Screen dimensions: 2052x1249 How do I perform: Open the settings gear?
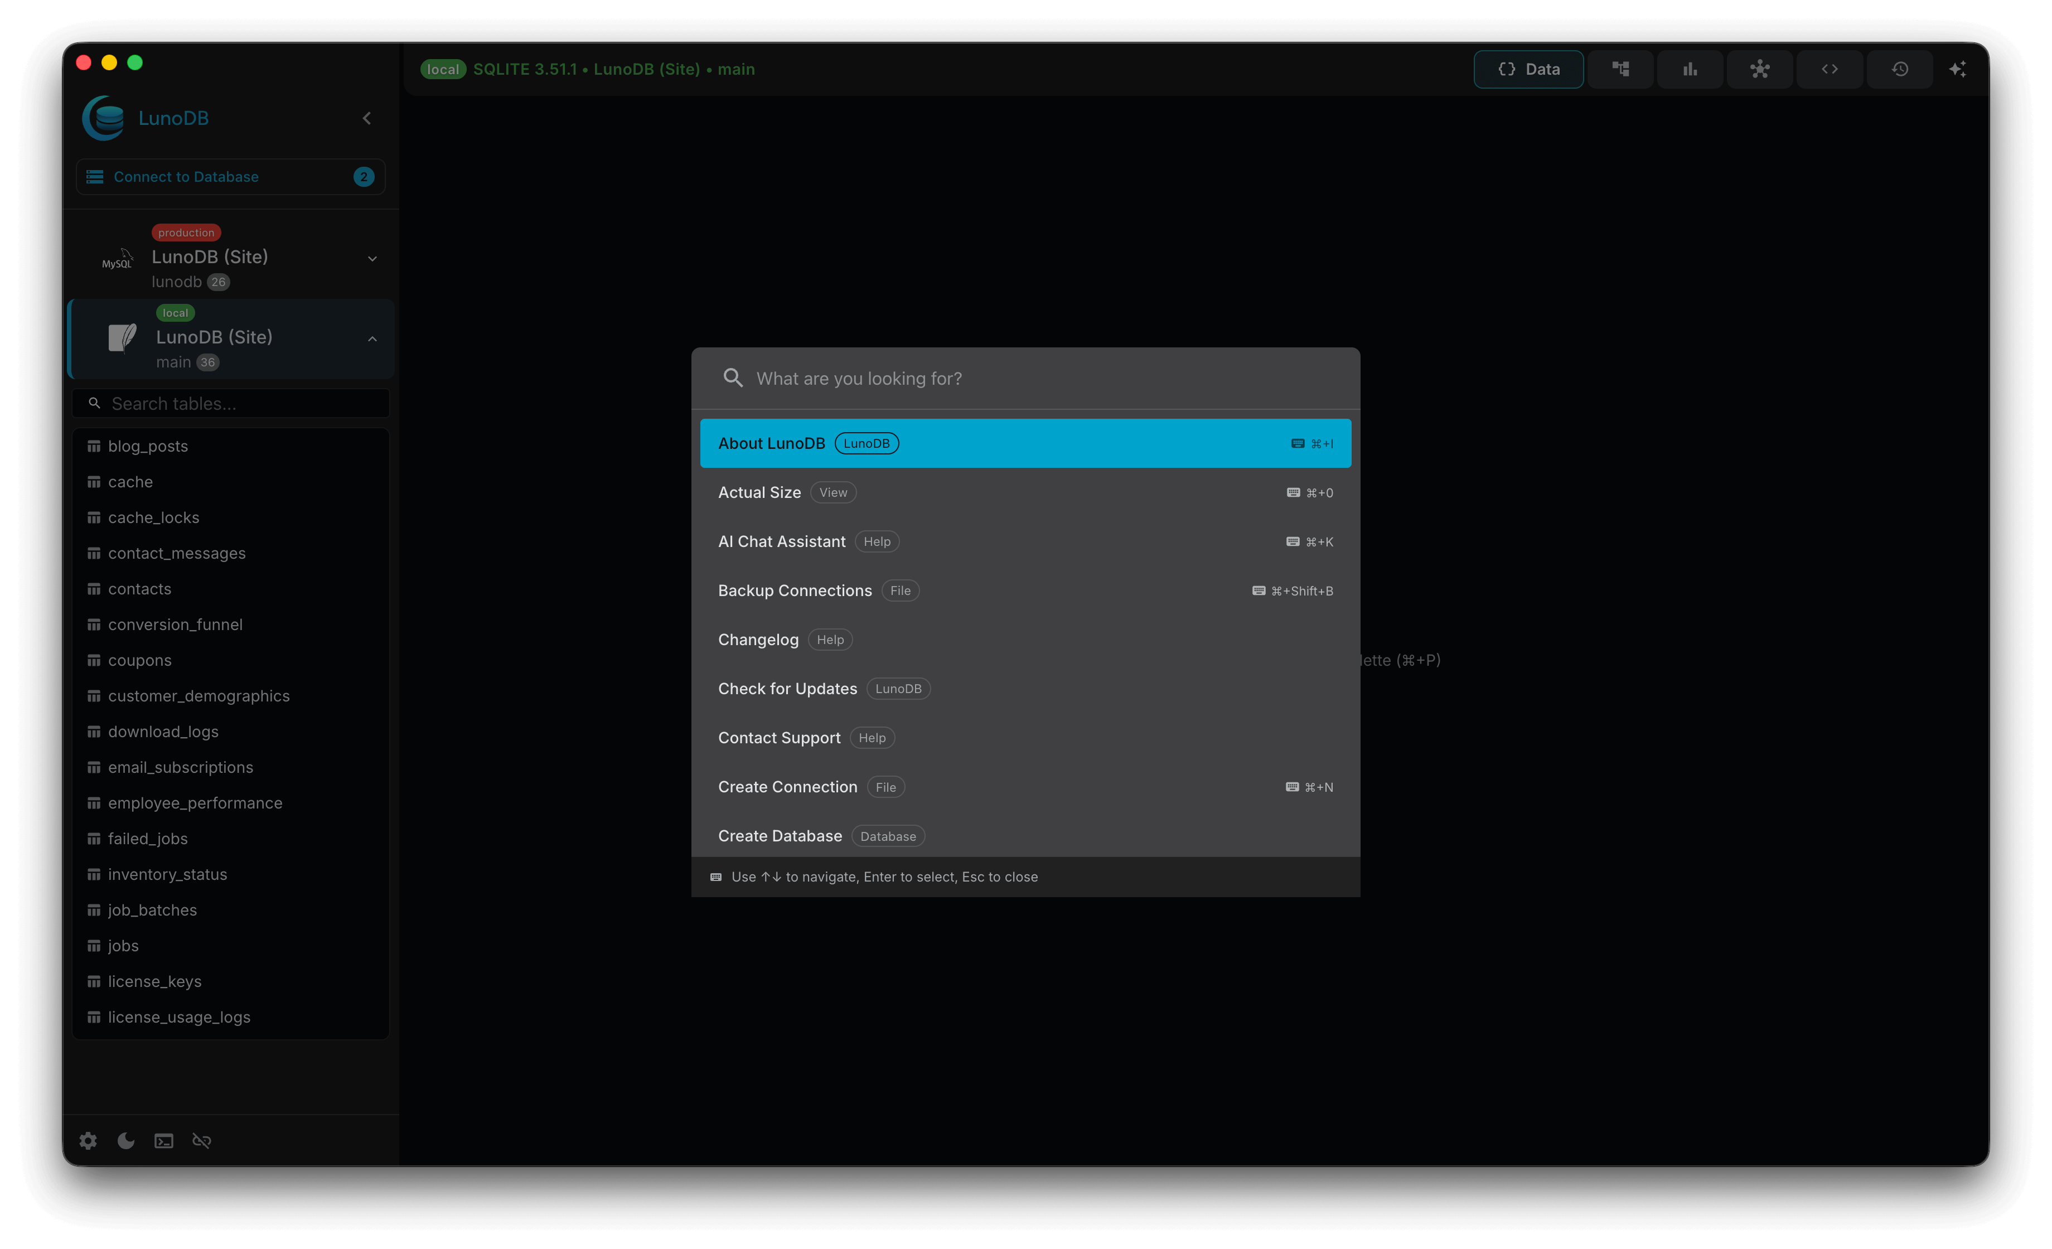[88, 1141]
